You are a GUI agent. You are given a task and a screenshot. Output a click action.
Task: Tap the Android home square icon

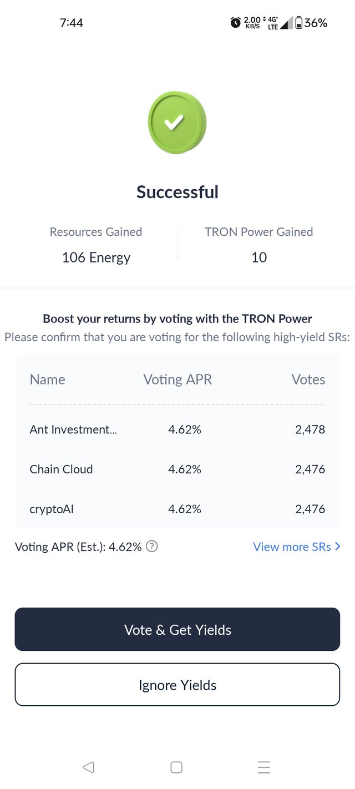(x=176, y=767)
